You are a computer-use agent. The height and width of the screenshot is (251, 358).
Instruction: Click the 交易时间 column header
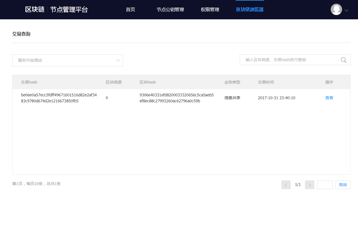tap(266, 82)
